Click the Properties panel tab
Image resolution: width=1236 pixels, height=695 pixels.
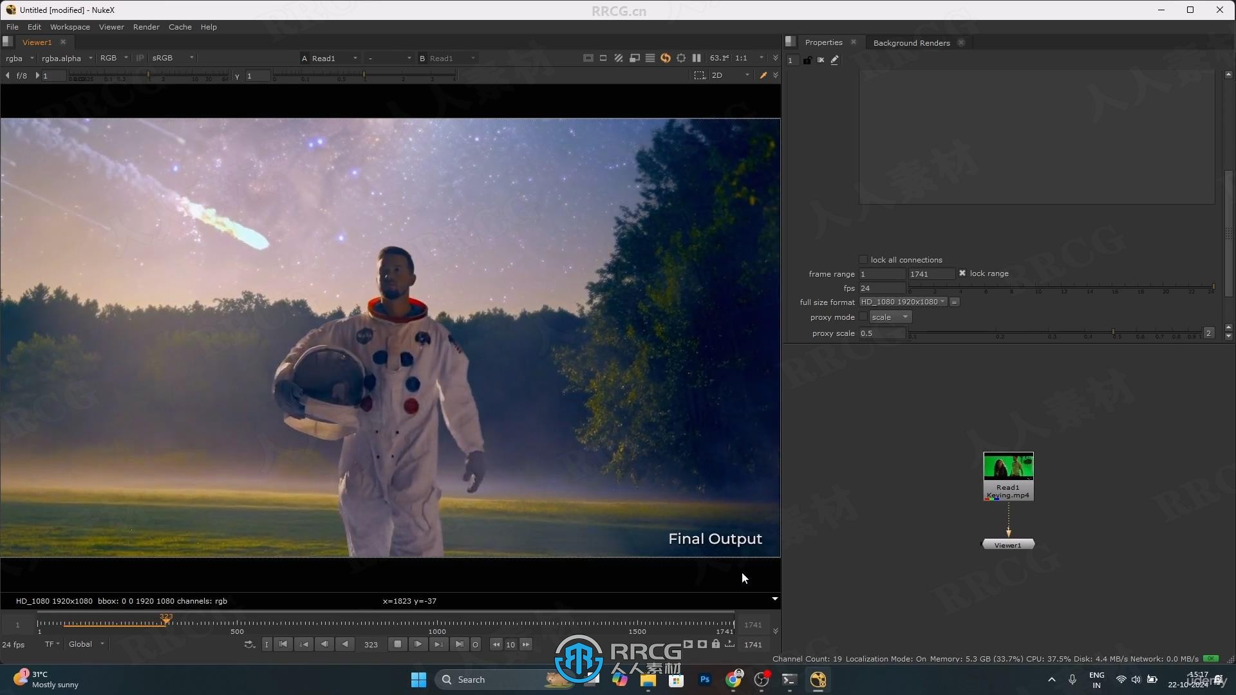(823, 42)
